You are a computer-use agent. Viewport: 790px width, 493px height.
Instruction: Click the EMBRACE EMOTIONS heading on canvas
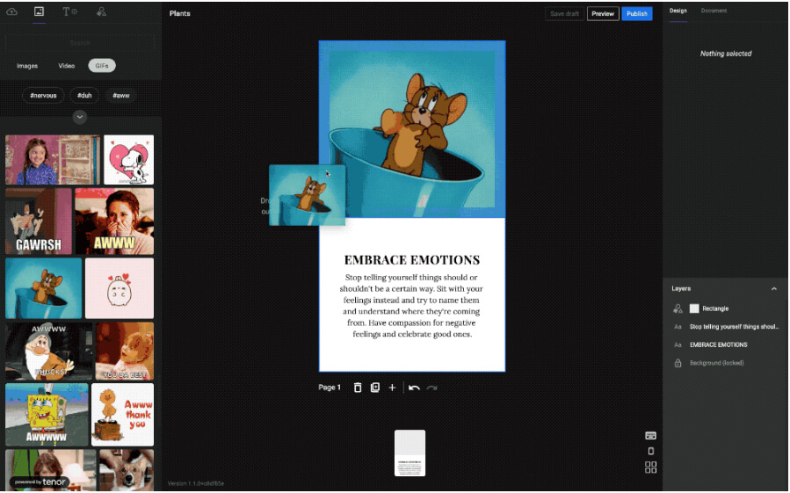pos(411,260)
